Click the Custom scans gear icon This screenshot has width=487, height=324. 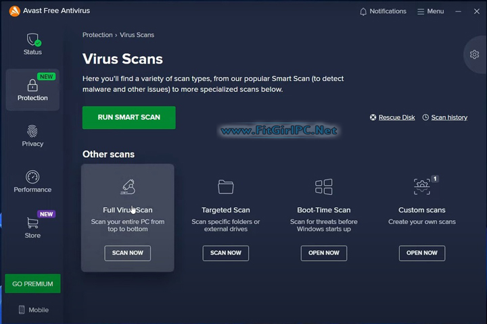point(422,187)
